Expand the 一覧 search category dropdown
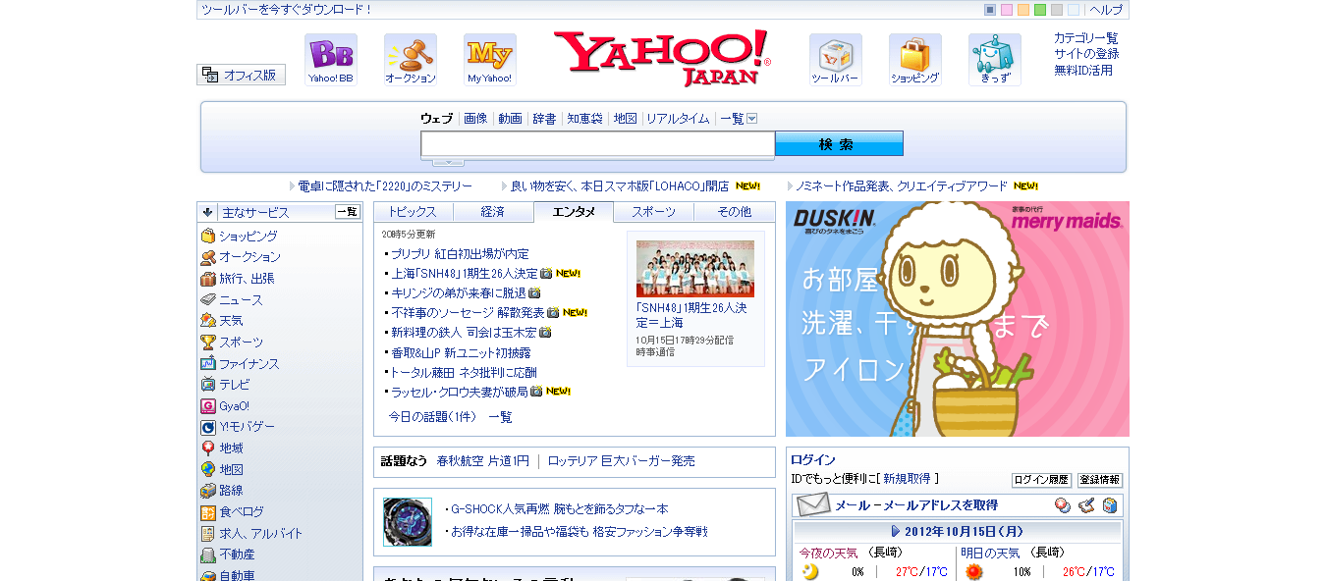The image size is (1325, 581). (x=752, y=119)
